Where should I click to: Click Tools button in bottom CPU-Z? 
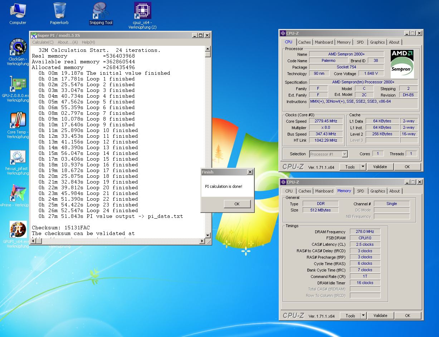click(350, 316)
